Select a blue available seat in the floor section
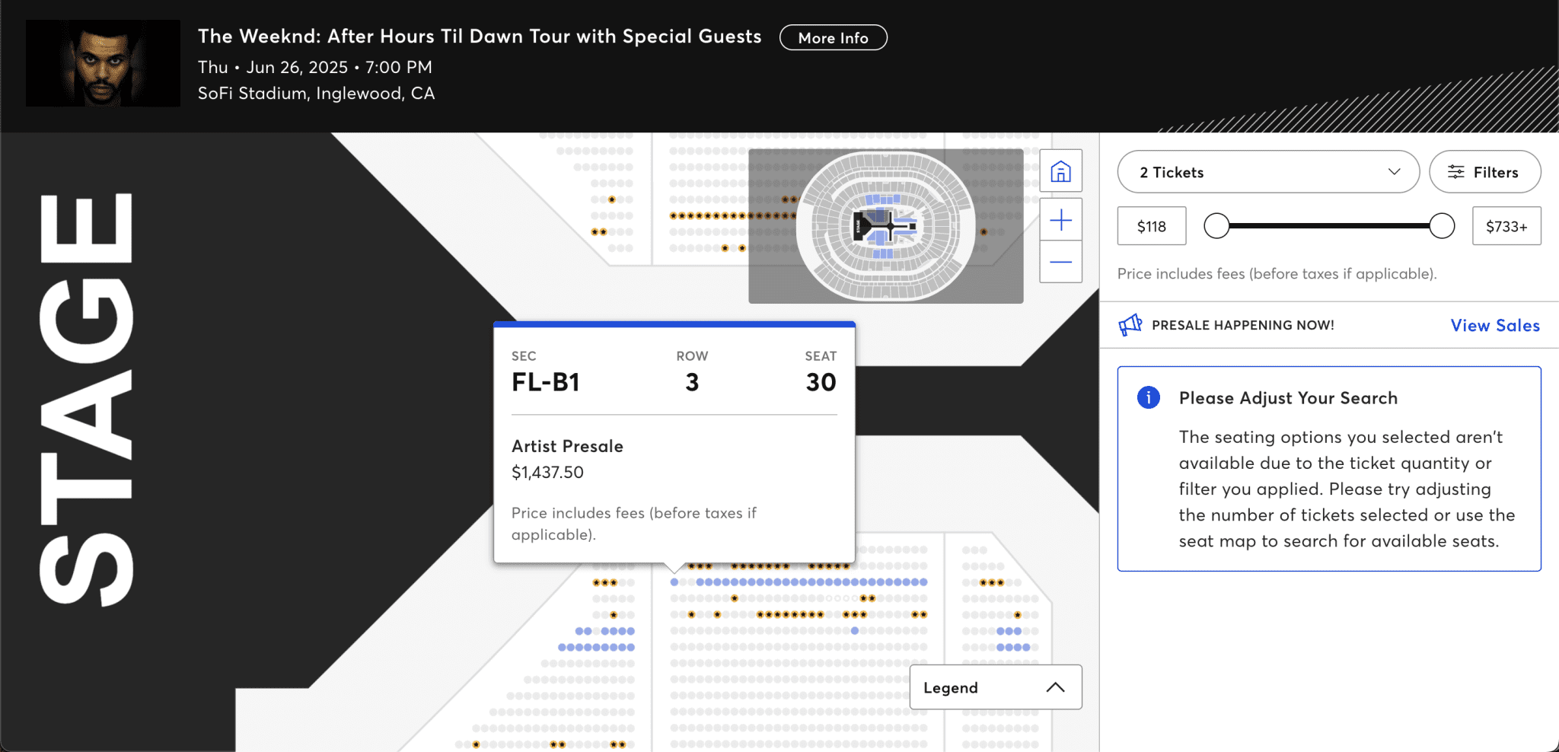Viewport: 1559px width, 752px height. pos(761,582)
